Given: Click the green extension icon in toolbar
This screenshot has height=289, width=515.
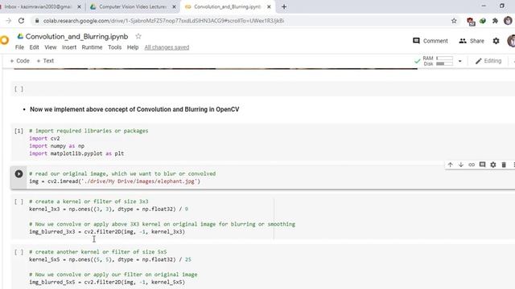Looking at the screenshot, I should [483, 21].
